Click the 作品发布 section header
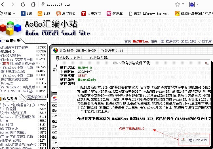This screenshot has height=149, width=213. 10,99
